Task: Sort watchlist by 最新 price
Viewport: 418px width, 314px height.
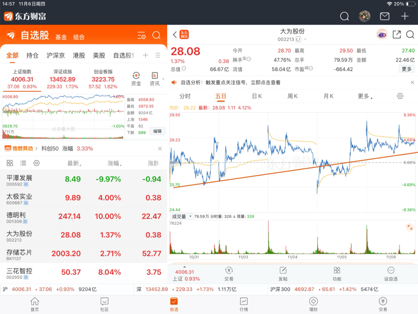Action: (74, 163)
